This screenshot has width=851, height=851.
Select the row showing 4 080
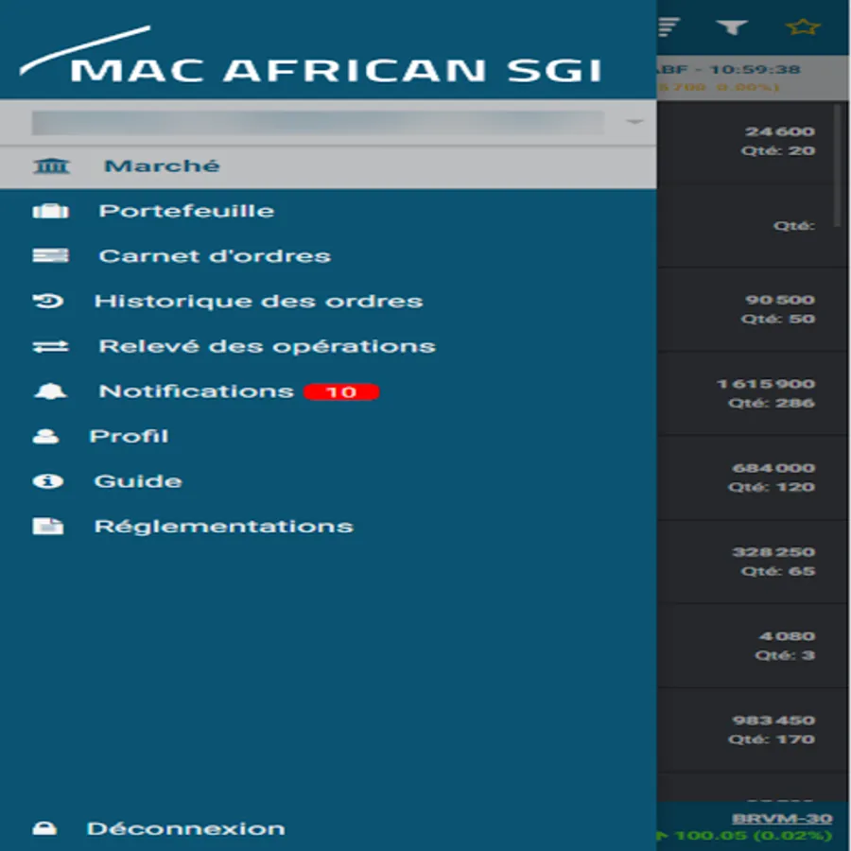click(752, 646)
